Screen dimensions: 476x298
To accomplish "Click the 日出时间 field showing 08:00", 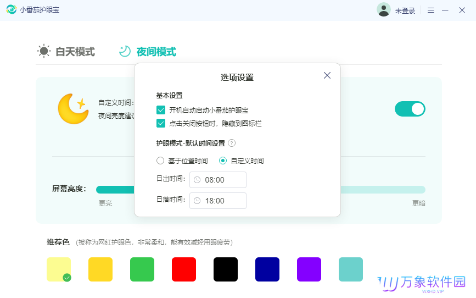I will (218, 180).
